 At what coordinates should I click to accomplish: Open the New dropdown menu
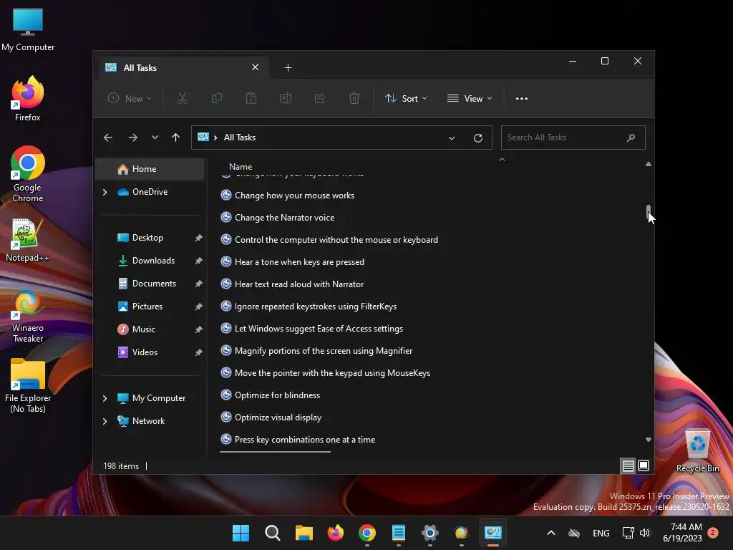tap(130, 98)
